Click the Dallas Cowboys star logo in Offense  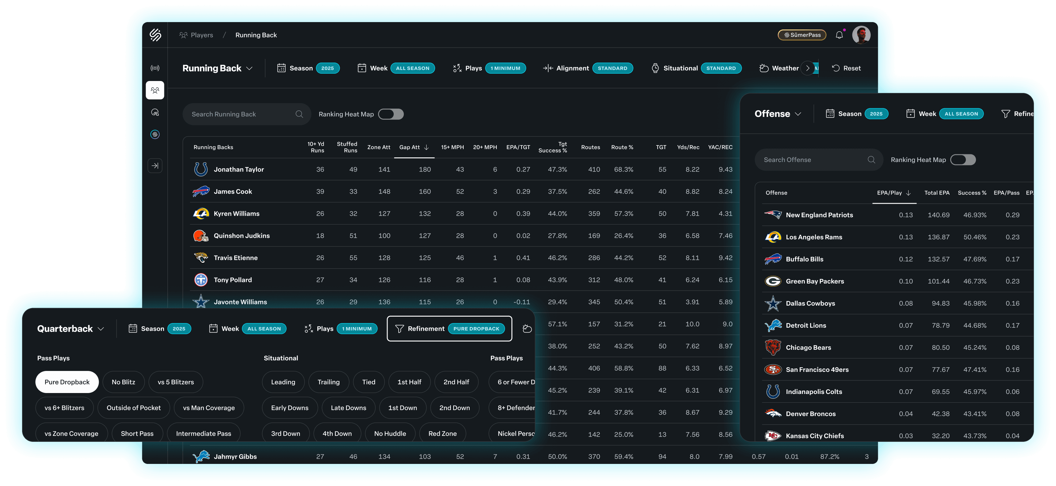[x=773, y=303]
